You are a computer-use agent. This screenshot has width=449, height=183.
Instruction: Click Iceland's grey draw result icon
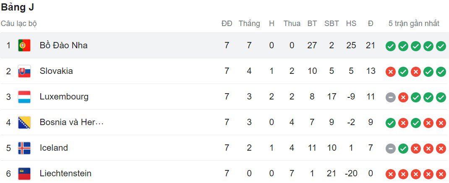click(x=391, y=148)
